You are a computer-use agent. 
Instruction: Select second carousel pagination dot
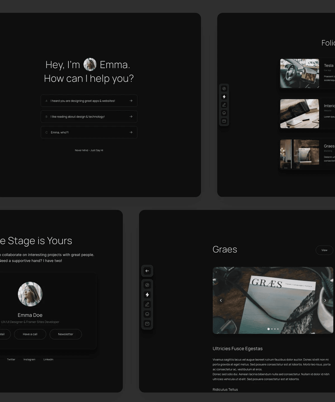272,329
